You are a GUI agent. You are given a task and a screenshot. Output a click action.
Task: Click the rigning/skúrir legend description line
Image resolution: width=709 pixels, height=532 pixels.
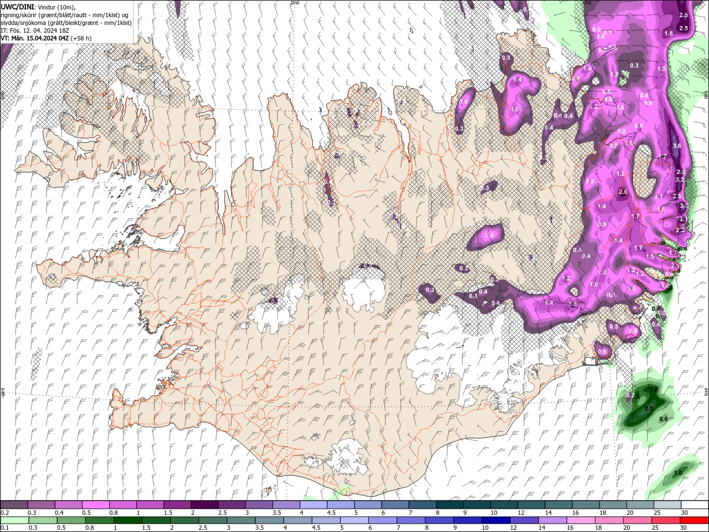pos(64,14)
